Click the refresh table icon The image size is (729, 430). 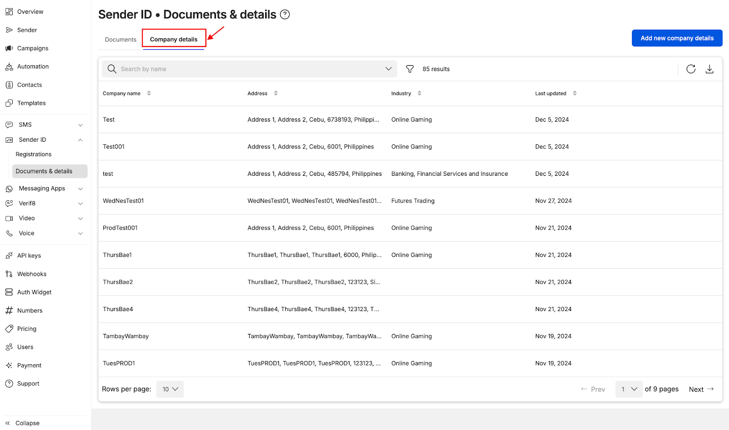pos(691,69)
